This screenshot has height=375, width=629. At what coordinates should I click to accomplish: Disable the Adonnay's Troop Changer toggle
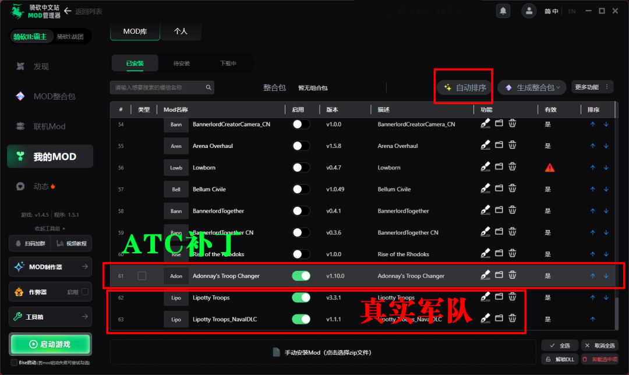tap(301, 276)
